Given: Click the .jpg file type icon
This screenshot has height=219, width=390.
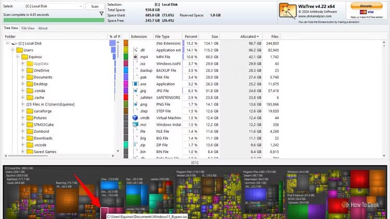Looking at the screenshot, I should 135,91.
